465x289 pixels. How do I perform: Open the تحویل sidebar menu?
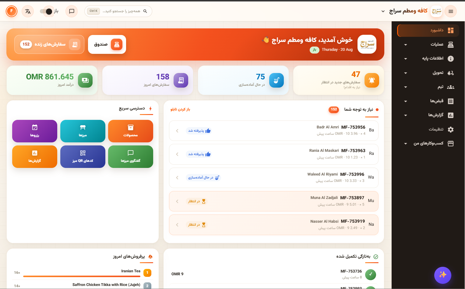[x=428, y=73]
